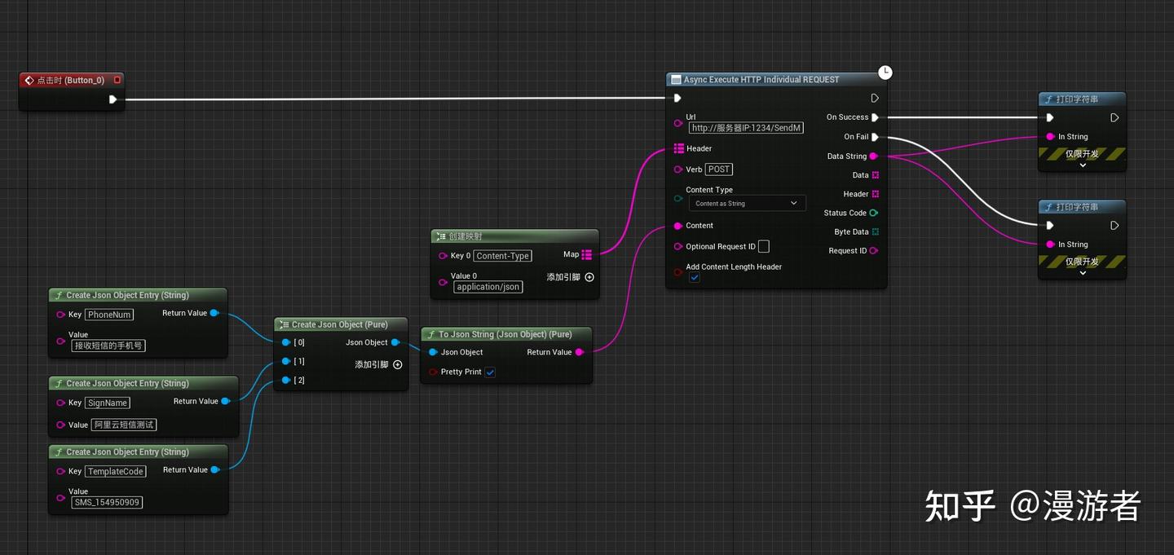This screenshot has width=1174, height=555.
Task: Click the [1] input pin on Create Json Object
Action: 286,361
